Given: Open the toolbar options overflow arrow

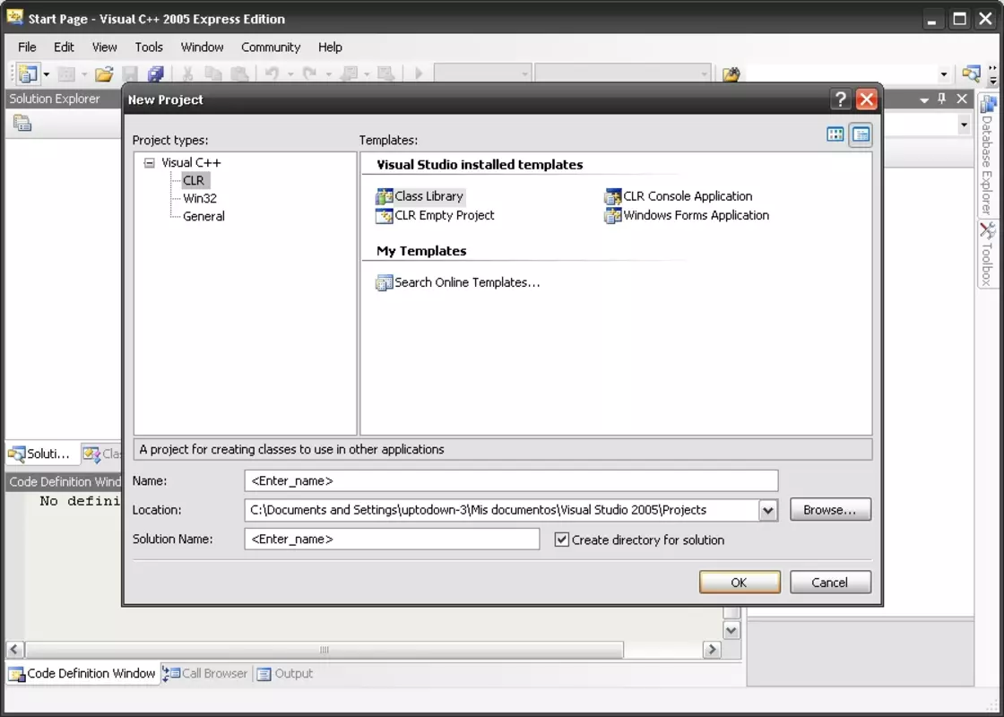Looking at the screenshot, I should [x=993, y=74].
